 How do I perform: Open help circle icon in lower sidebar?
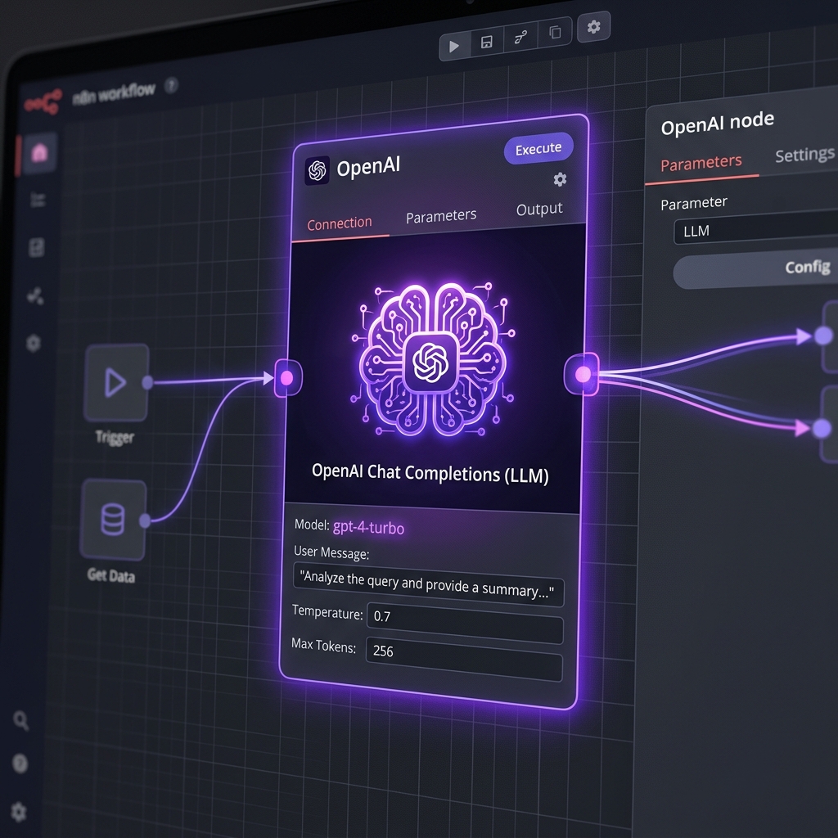pos(20,764)
